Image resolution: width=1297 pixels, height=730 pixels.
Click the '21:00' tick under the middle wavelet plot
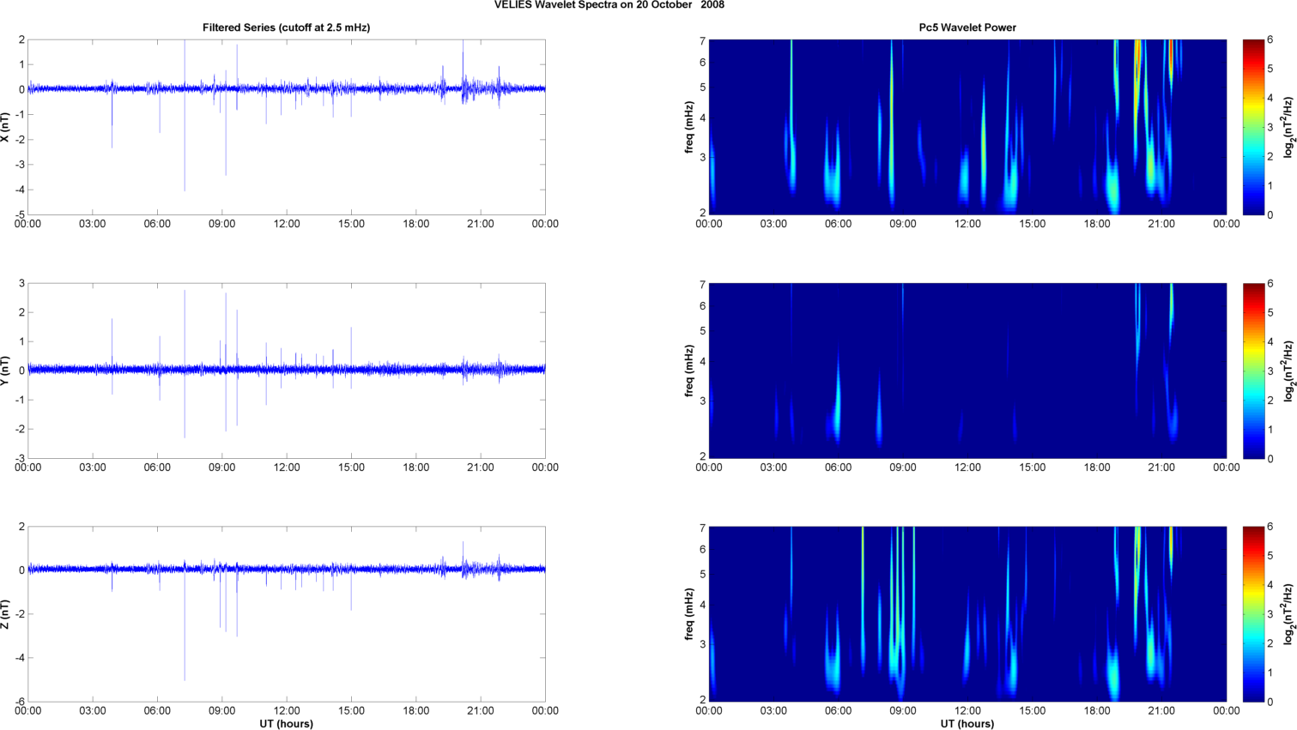coord(1162,468)
